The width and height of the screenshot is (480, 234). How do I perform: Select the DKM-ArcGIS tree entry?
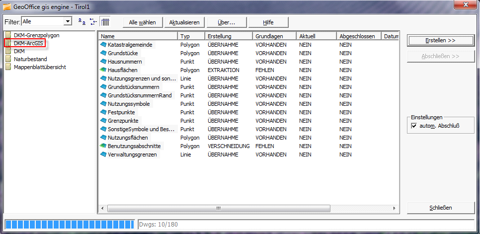29,43
